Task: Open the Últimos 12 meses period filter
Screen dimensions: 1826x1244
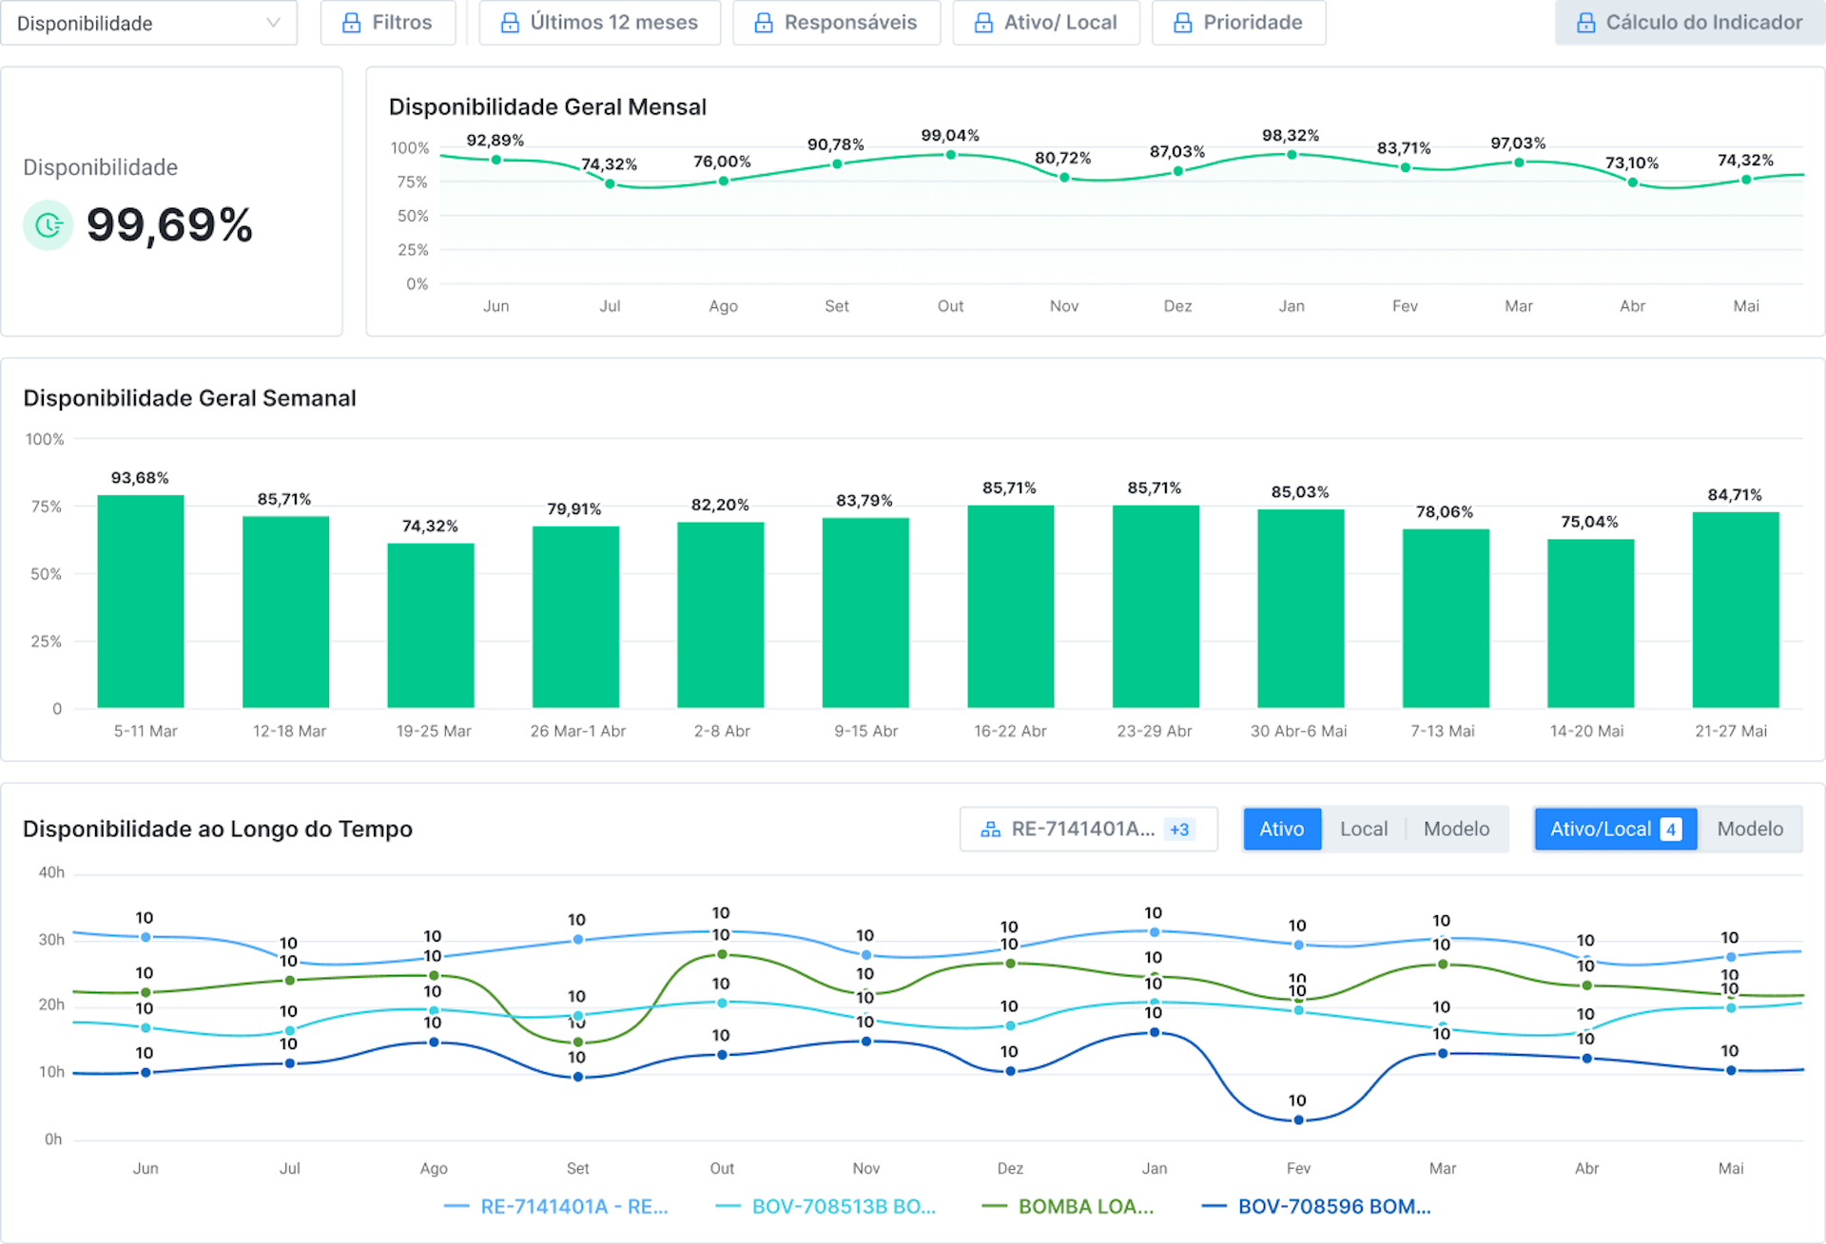Action: coord(600,23)
